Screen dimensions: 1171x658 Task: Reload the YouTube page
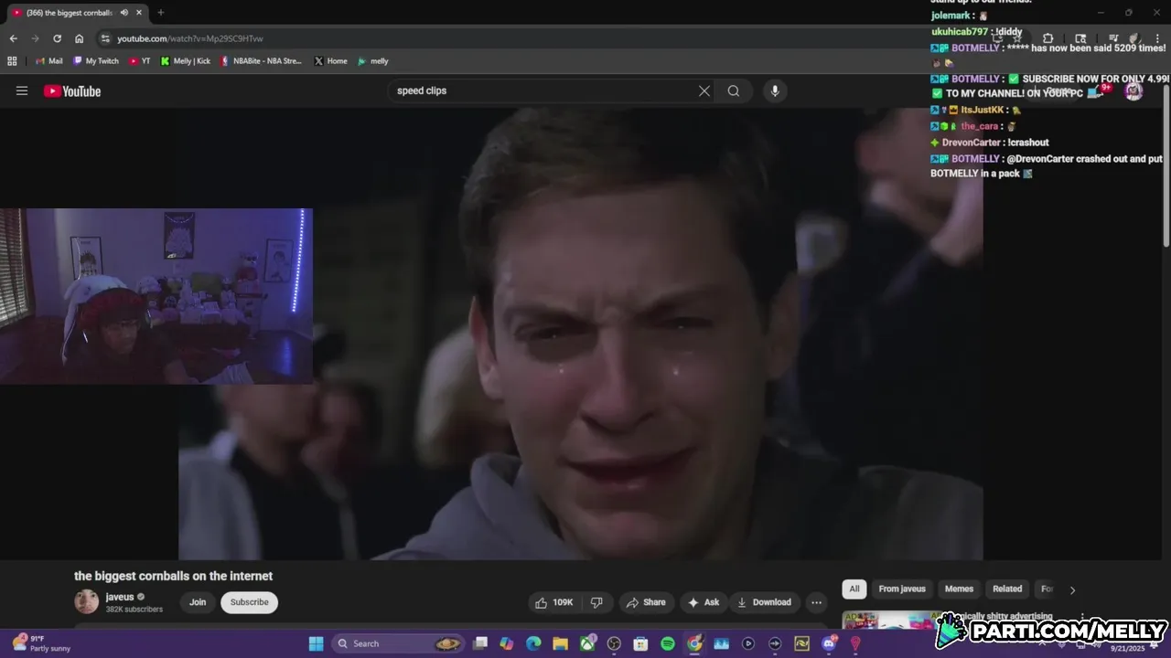tap(57, 38)
